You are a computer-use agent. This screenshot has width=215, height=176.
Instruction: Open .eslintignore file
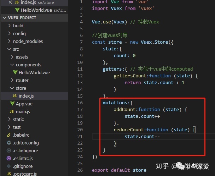[25, 151]
